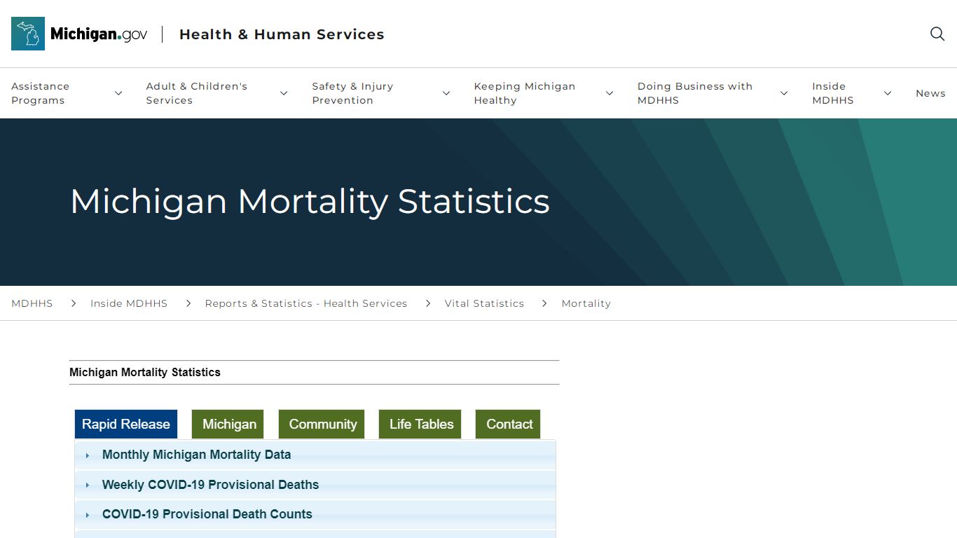The width and height of the screenshot is (957, 538).
Task: Open the search magnifier icon
Action: coord(937,34)
